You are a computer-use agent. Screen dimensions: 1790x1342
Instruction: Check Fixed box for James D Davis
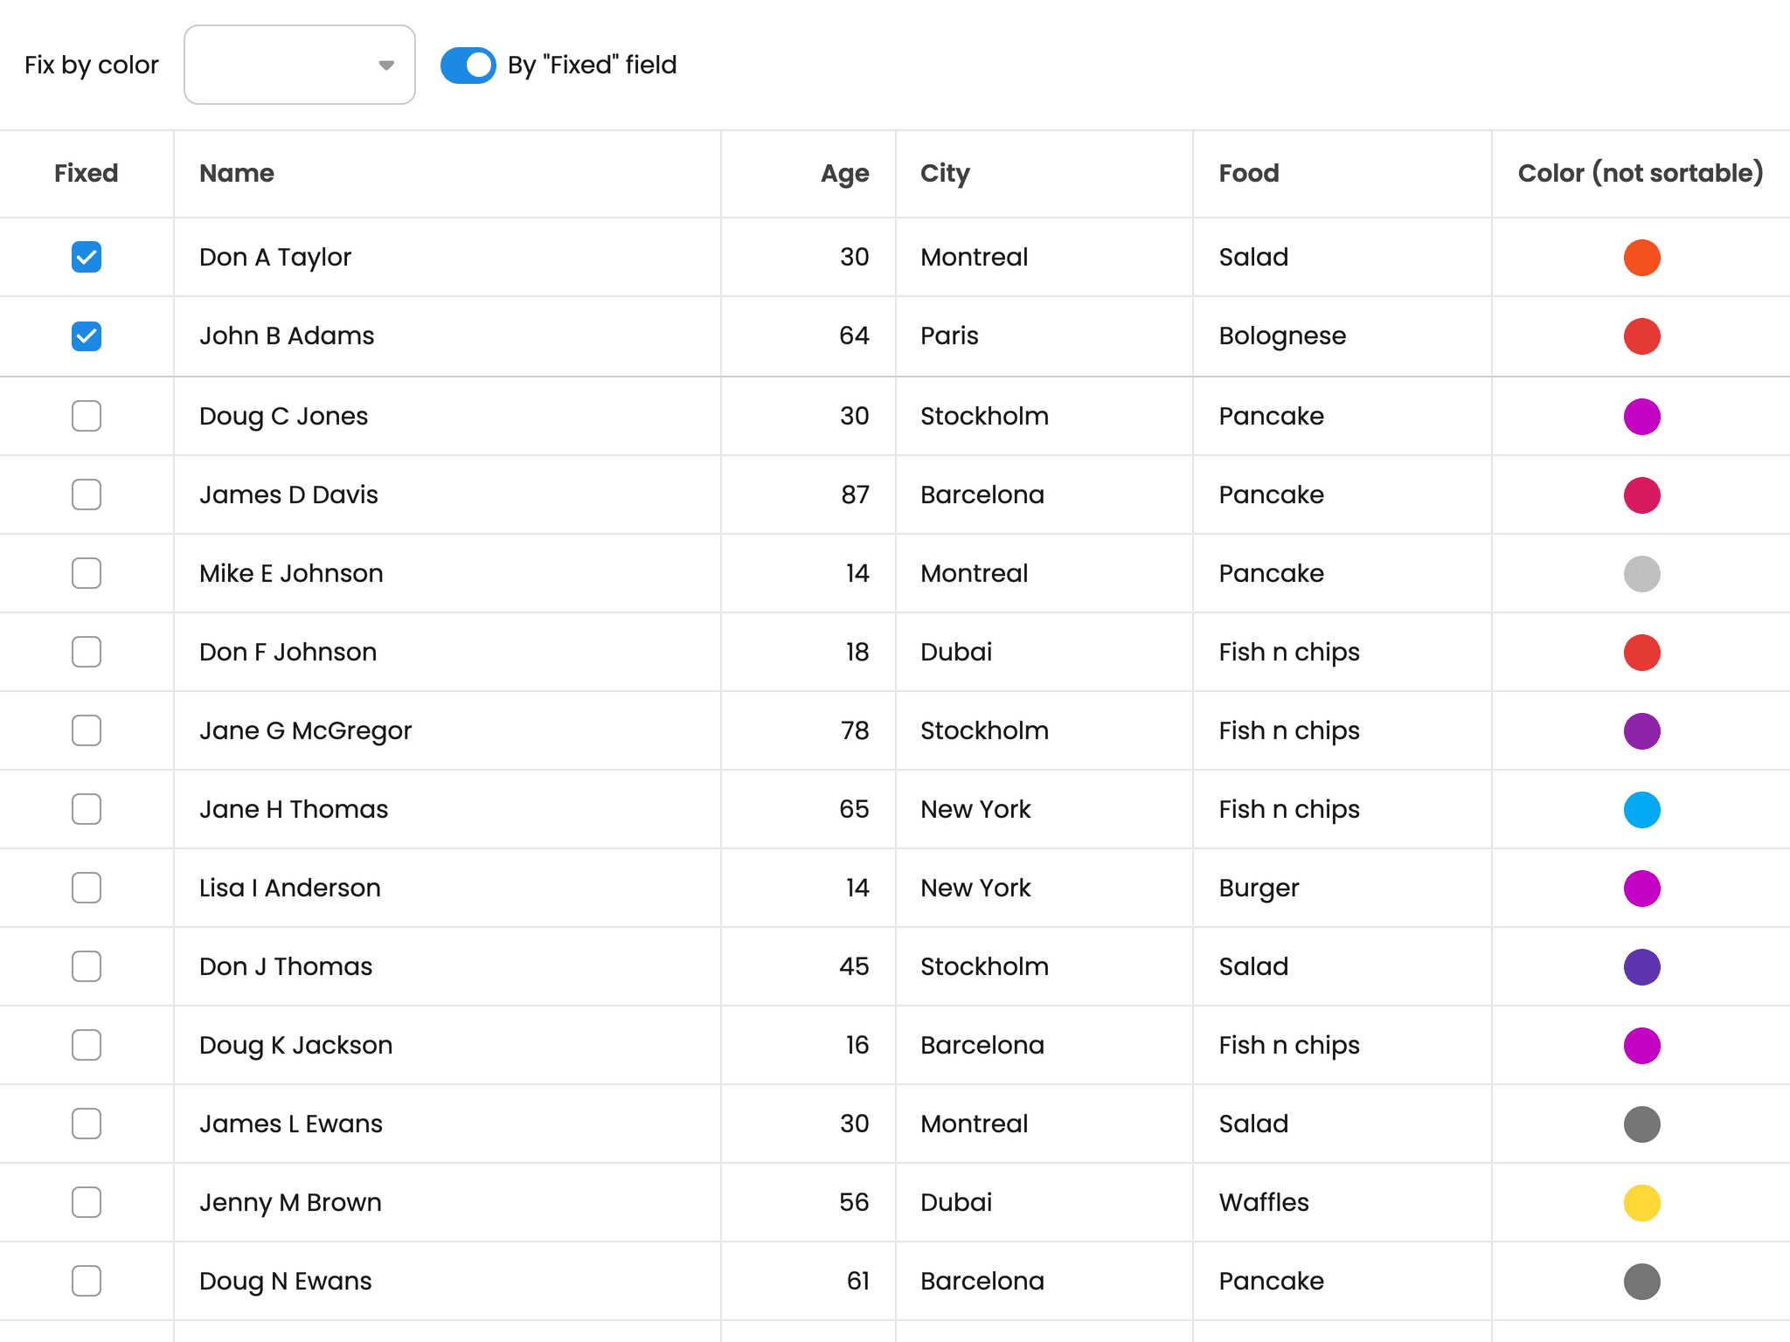point(87,495)
